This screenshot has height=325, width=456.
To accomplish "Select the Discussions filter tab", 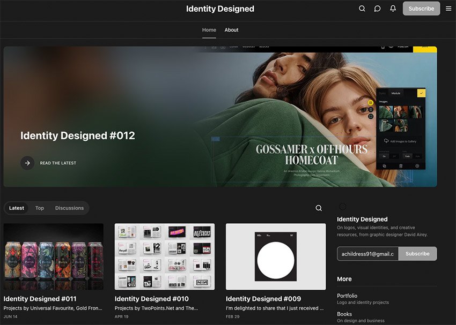I will click(x=69, y=208).
